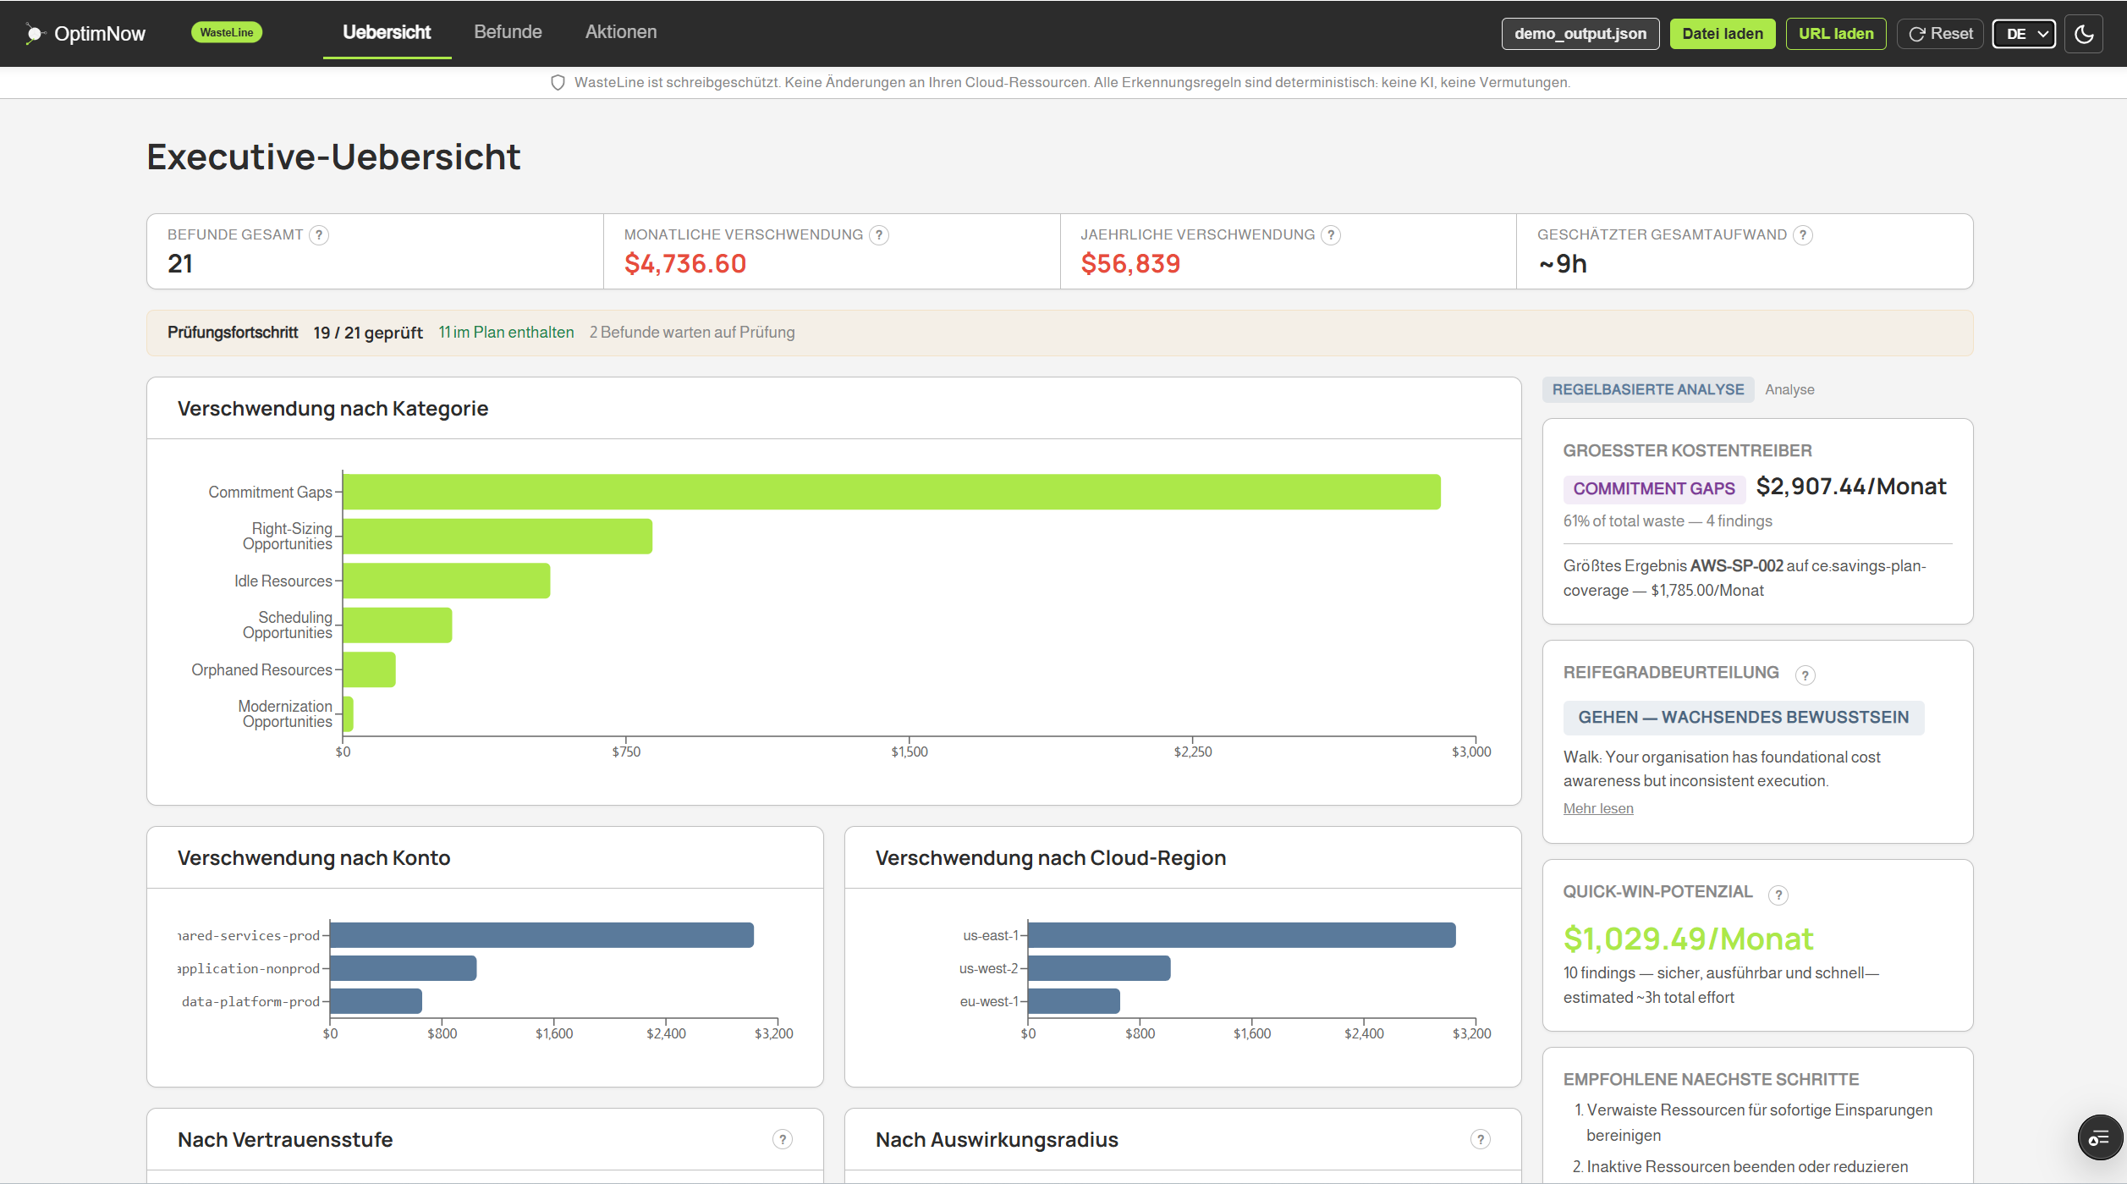Switch to the Aktionen tab
Screen dimensions: 2127x1184
coord(621,32)
